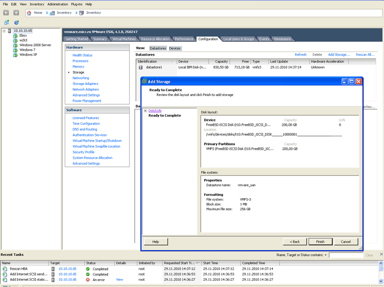Screen dimensions: 384x287
Task: Select the Windows 7 VM icon
Action: pos(15,50)
